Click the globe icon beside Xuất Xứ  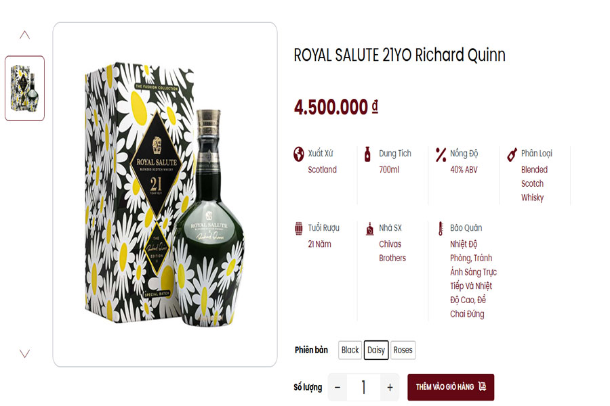pos(298,154)
